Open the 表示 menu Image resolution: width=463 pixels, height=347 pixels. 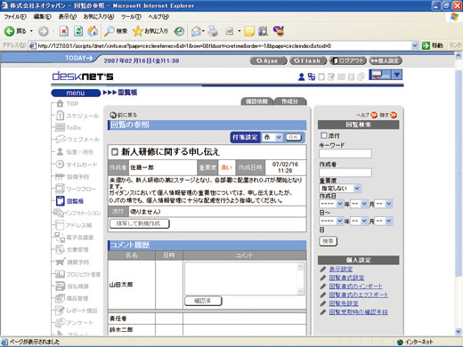68,17
